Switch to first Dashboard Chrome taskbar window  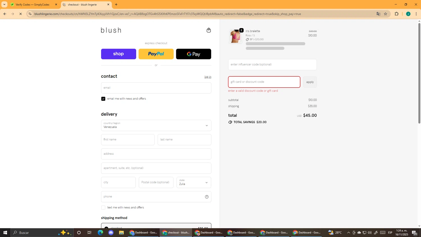143,233
